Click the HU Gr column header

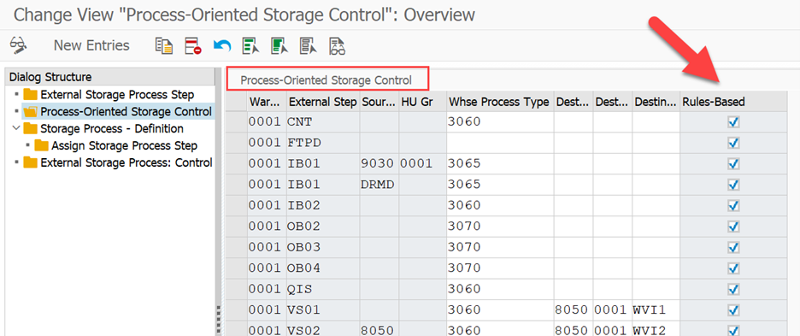pos(422,102)
